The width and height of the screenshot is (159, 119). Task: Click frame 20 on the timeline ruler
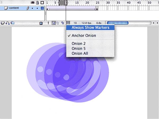point(87,3)
